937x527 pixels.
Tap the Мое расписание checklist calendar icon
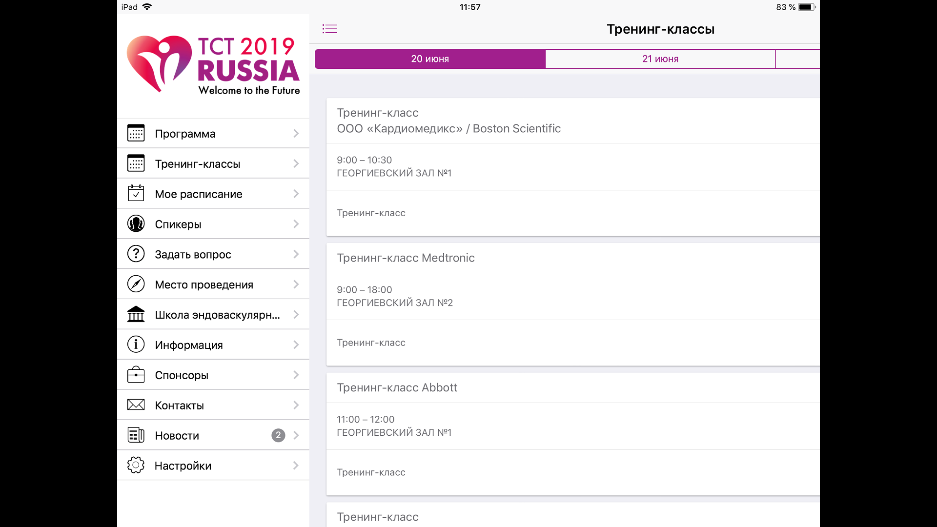pyautogui.click(x=136, y=193)
